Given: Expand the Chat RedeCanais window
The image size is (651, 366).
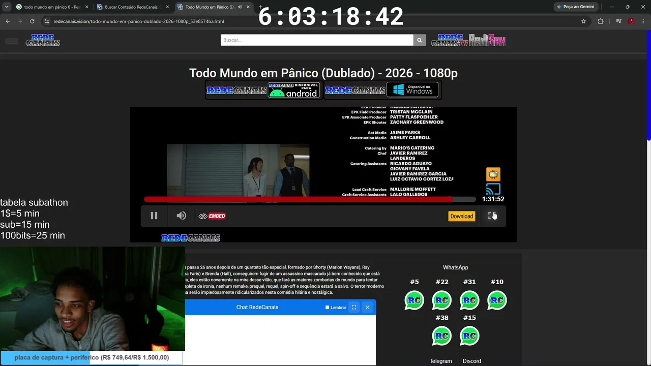Looking at the screenshot, I should click(354, 307).
